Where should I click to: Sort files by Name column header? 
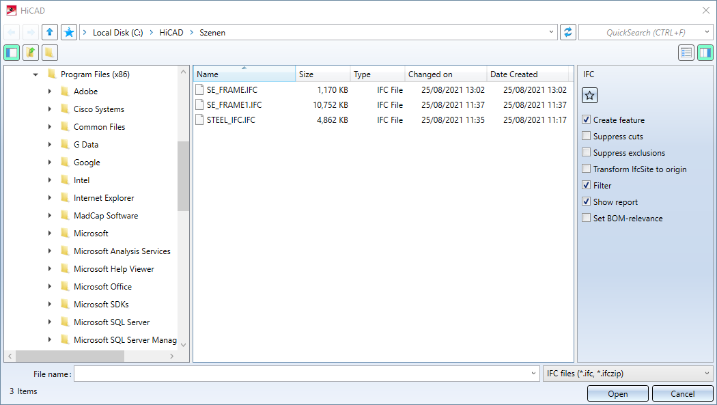pos(244,74)
